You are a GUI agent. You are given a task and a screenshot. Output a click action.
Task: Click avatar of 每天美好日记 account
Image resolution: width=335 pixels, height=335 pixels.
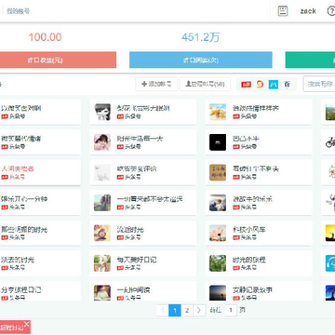click(102, 263)
